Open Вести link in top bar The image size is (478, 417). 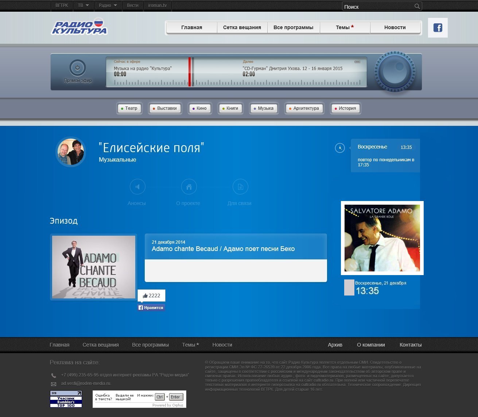[x=133, y=5]
